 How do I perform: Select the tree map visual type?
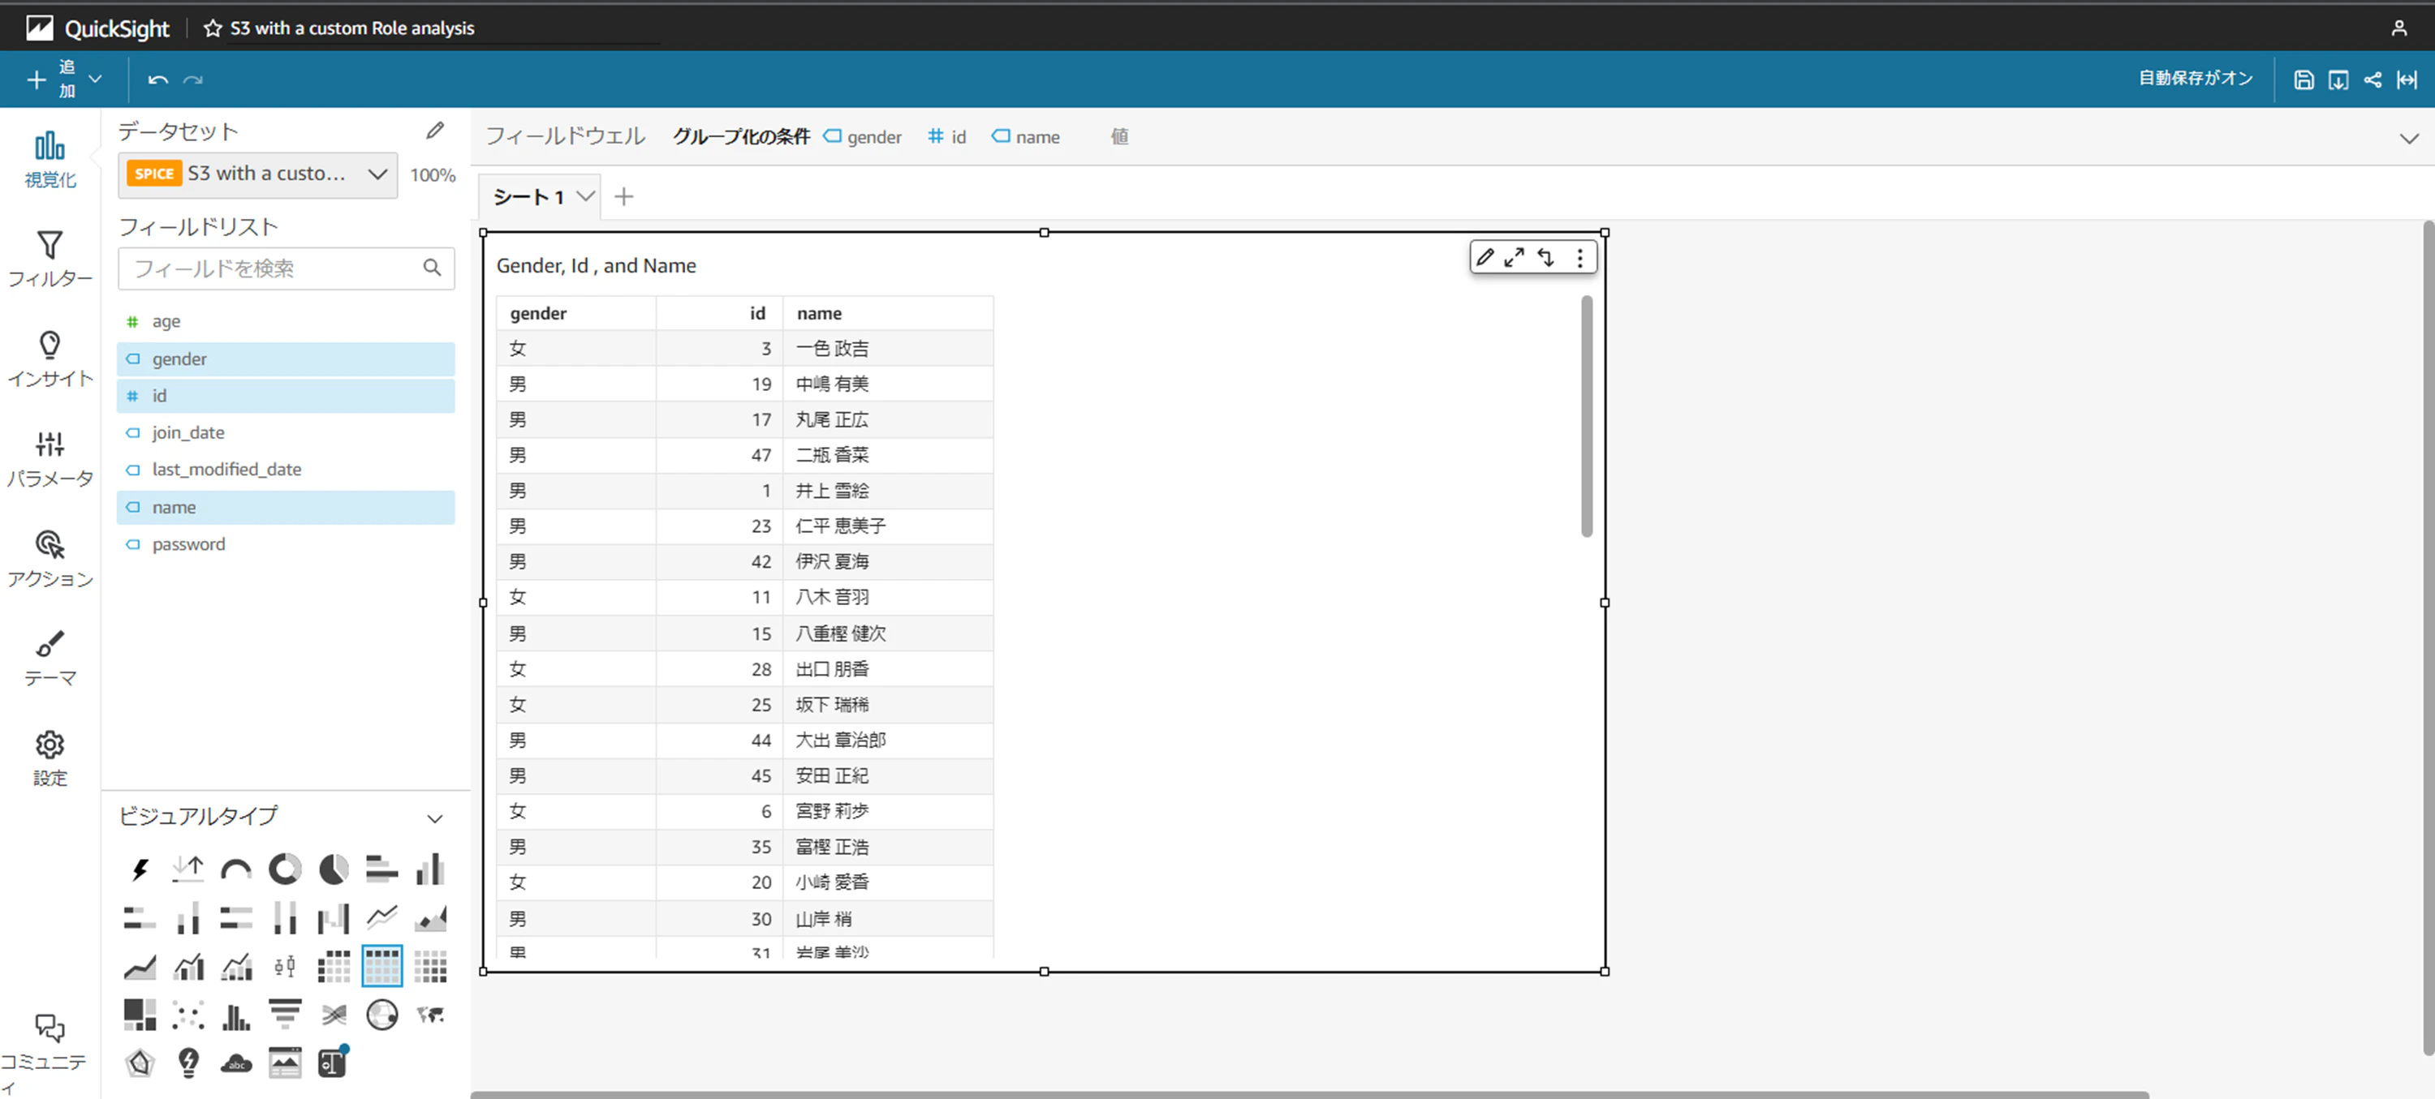(140, 1014)
